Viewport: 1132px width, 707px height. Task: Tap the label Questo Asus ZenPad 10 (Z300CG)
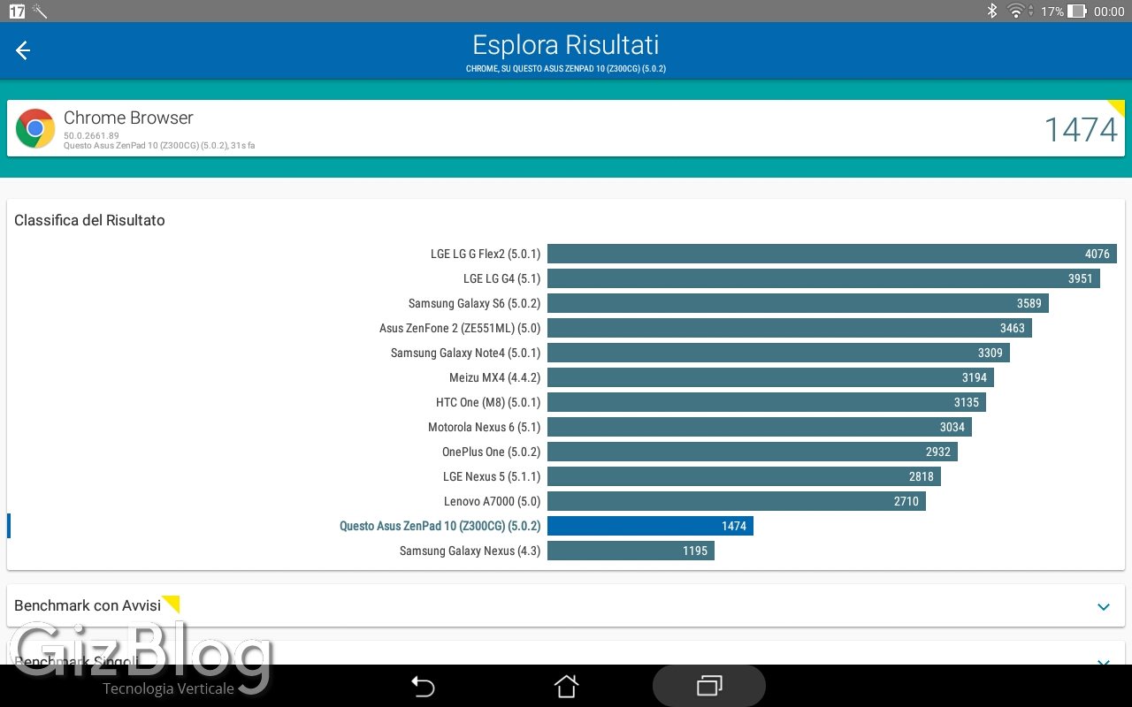pyautogui.click(x=440, y=526)
